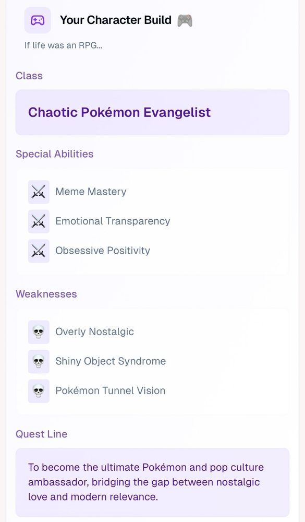Image resolution: width=305 pixels, height=522 pixels.
Task: Tap the swords icon for Obsessive Positivity
Action: point(39,251)
